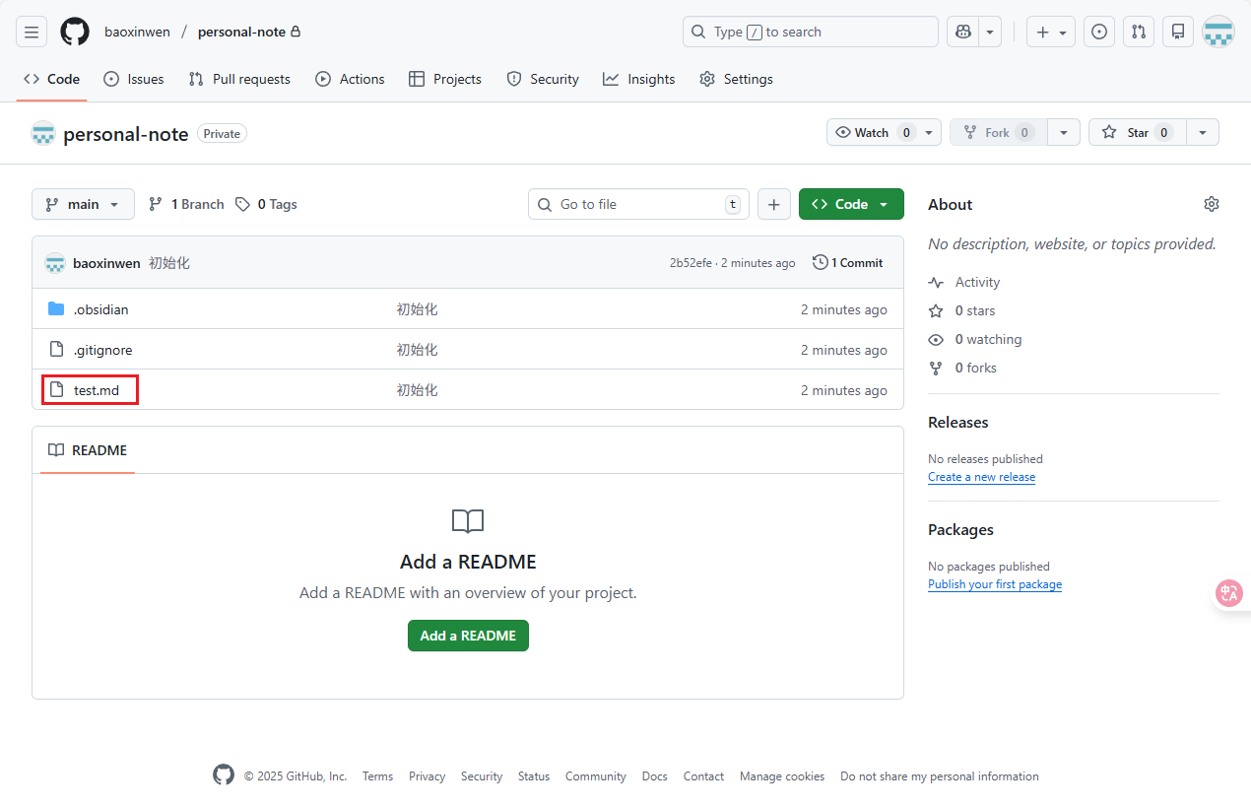
Task: Open the star lists dropdown arrow
Action: click(1203, 132)
